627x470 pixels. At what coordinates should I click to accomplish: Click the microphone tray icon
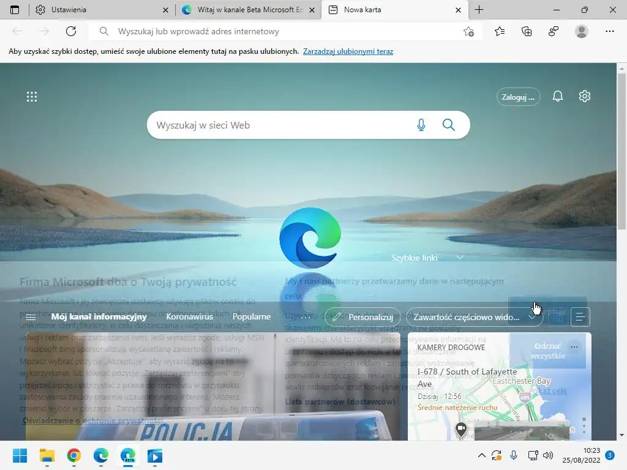tap(514, 455)
